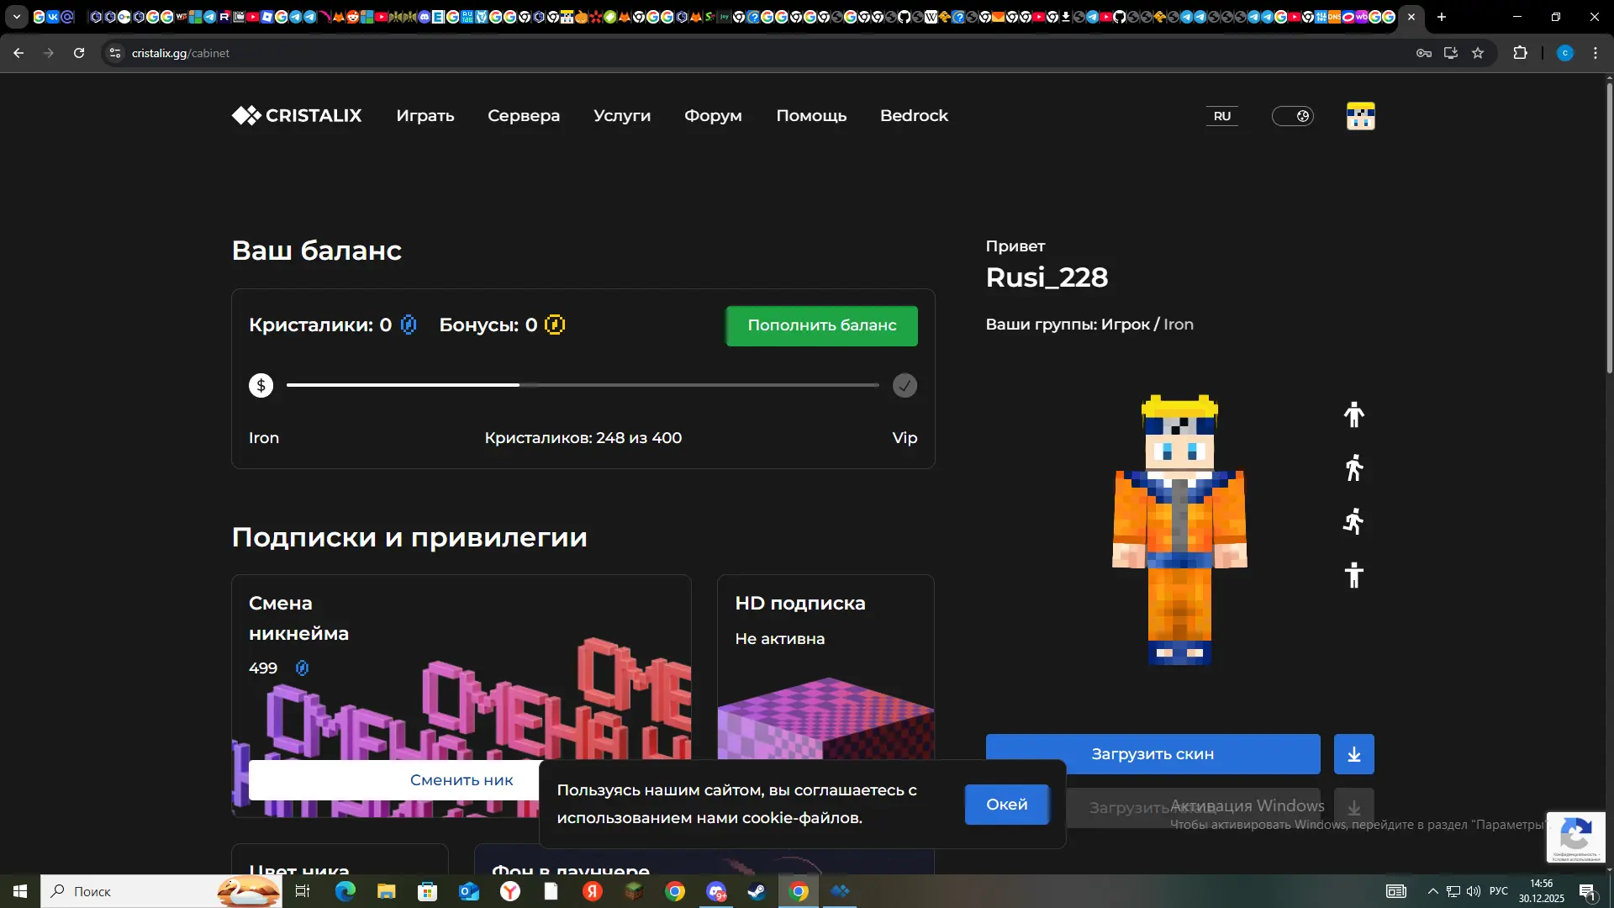Open the Windows notification center icon
Image resolution: width=1614 pixels, height=908 pixels.
tap(1587, 891)
